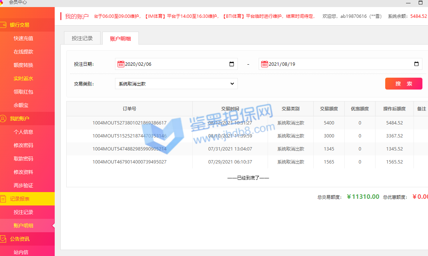The height and width of the screenshot is (256, 428).
Task: Open date picker on 2021/08/19 field
Action: tap(416, 64)
